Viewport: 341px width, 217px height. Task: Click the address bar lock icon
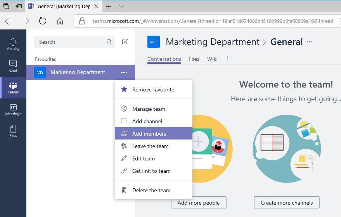(82, 21)
